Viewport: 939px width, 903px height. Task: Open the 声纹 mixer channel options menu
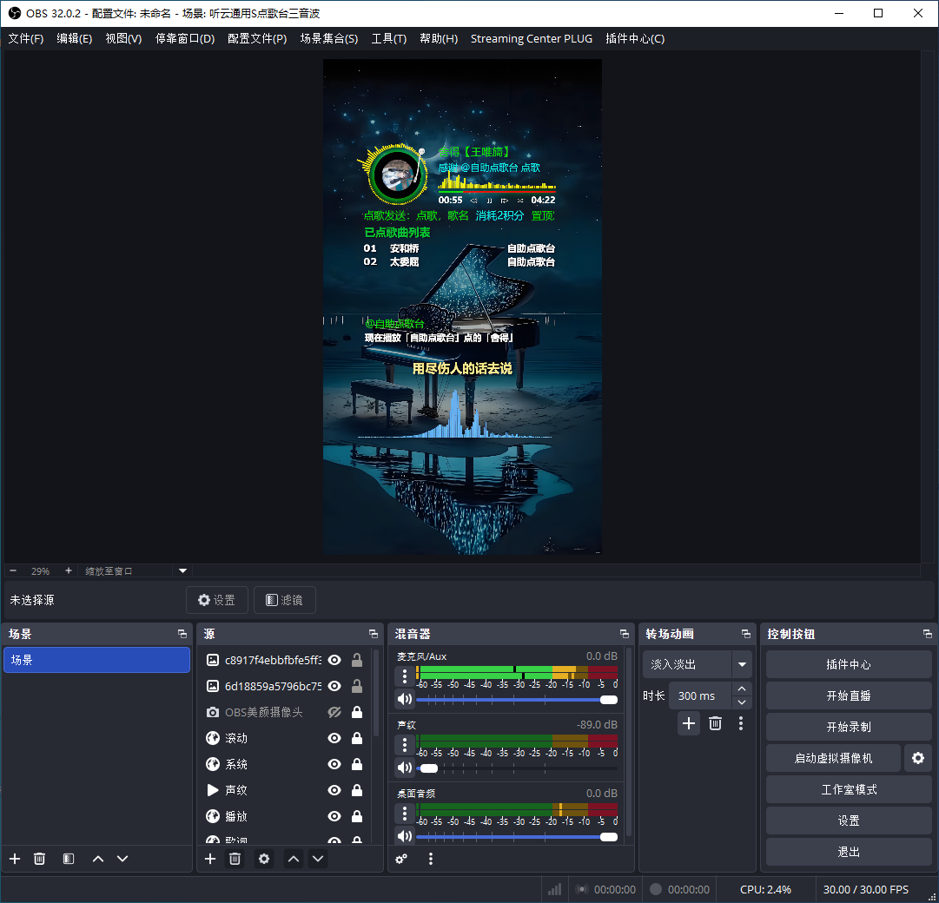click(405, 744)
